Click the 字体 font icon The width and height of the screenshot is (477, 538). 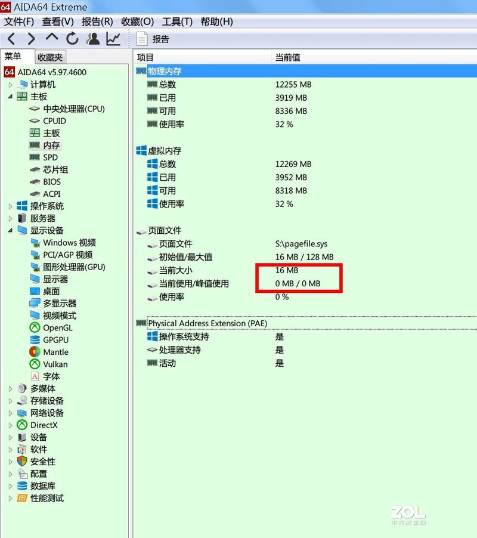point(35,376)
